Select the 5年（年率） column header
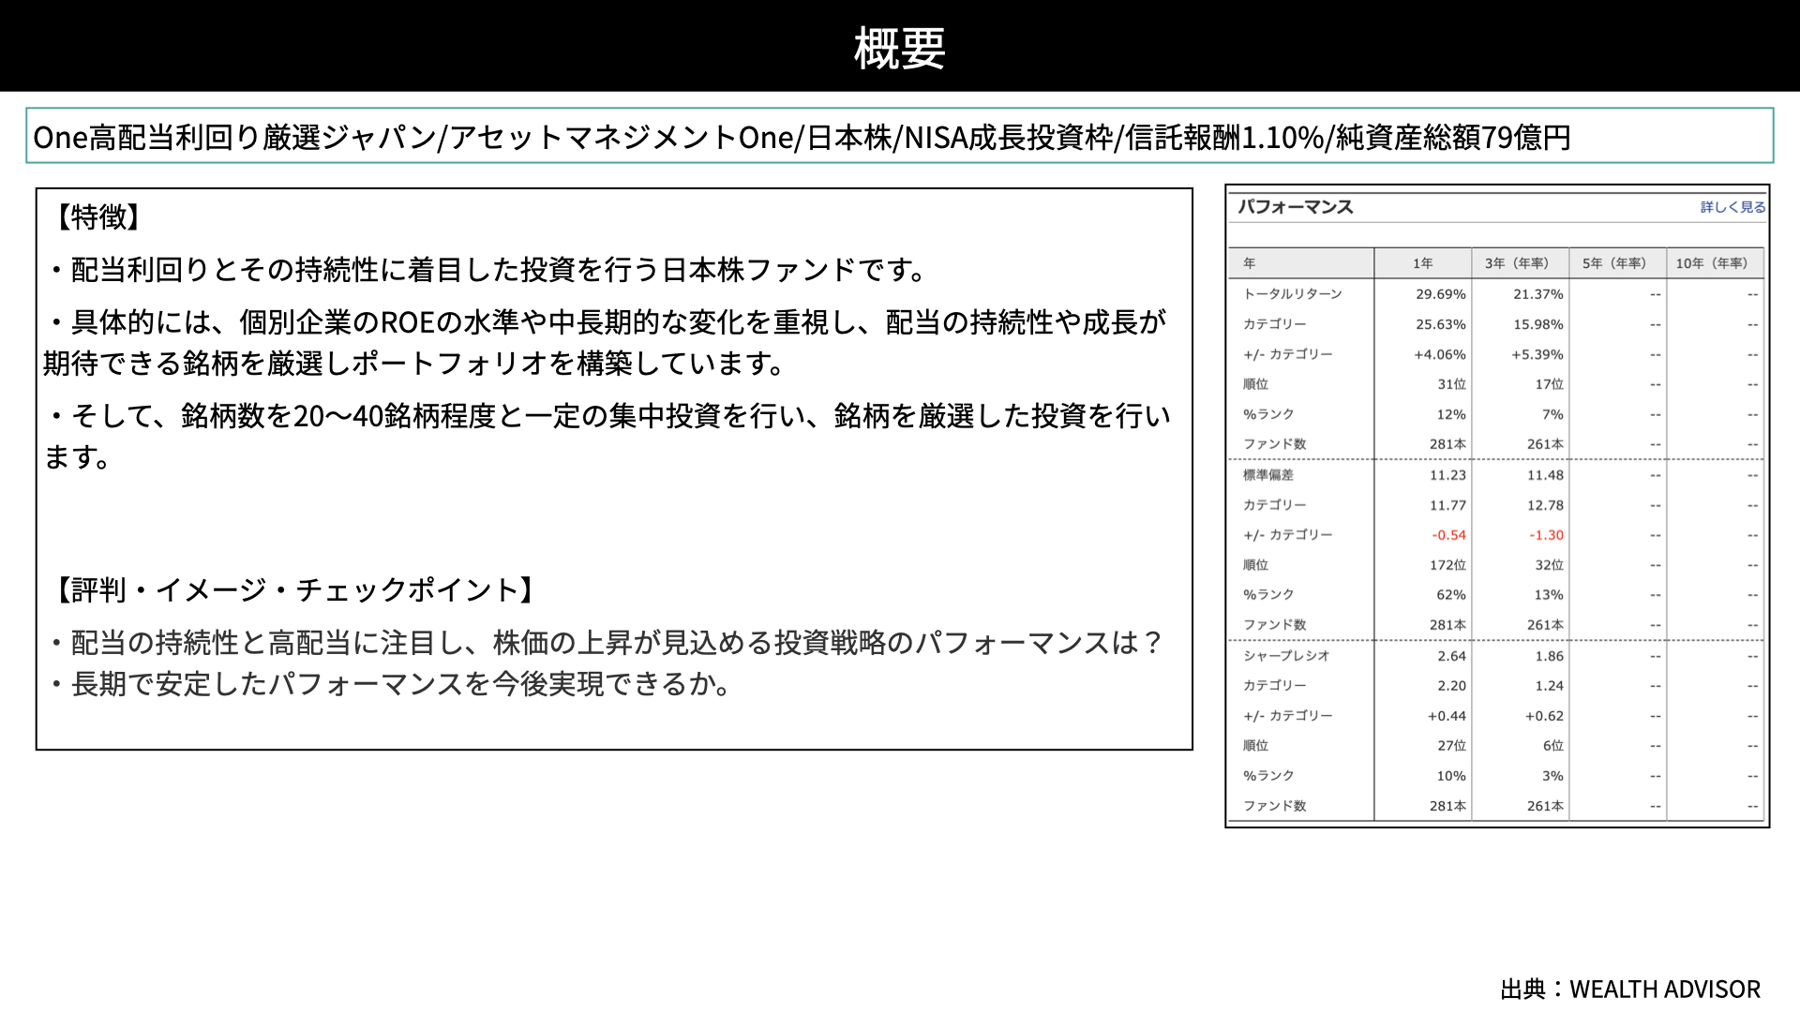1800x1012 pixels. tap(1614, 263)
